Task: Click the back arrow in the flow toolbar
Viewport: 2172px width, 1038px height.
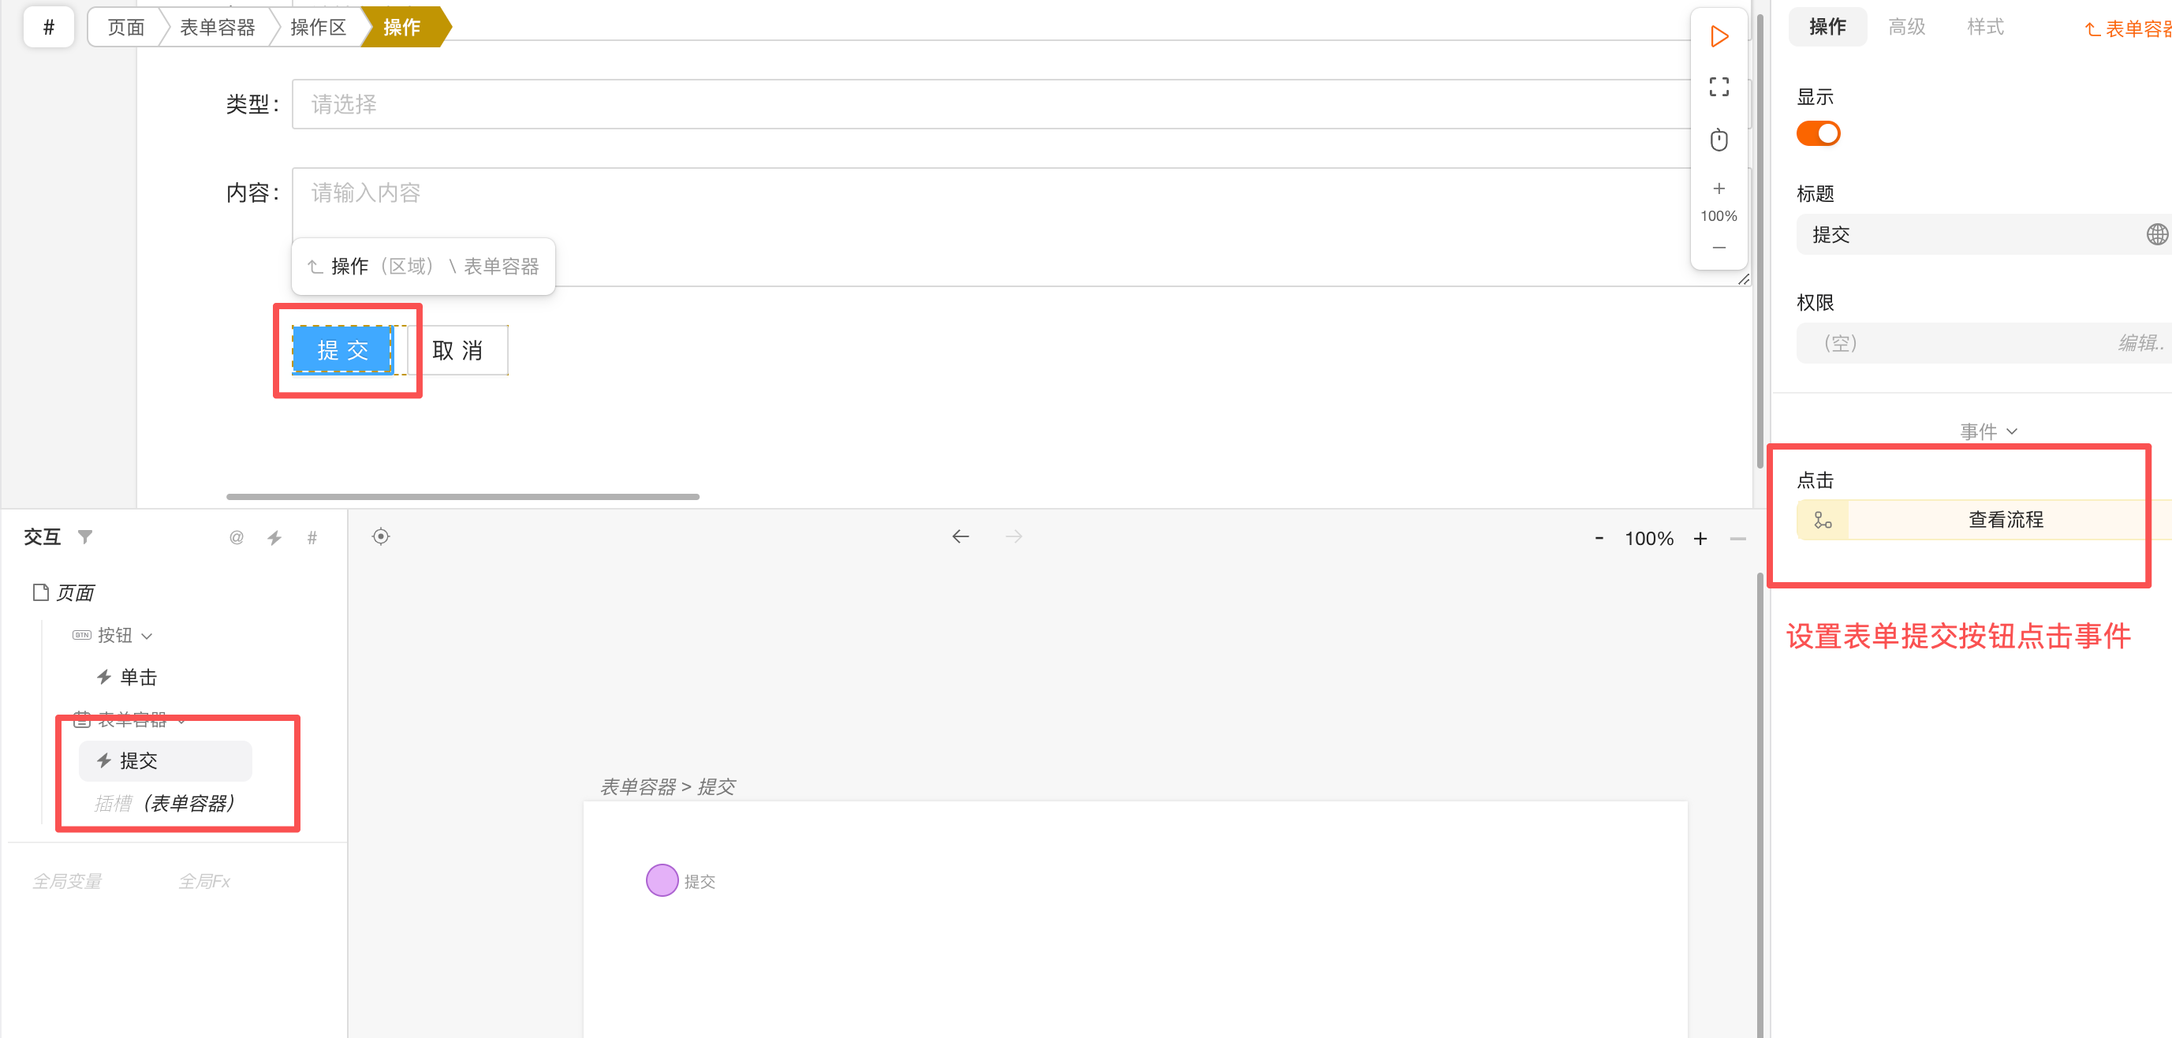Action: click(x=961, y=537)
